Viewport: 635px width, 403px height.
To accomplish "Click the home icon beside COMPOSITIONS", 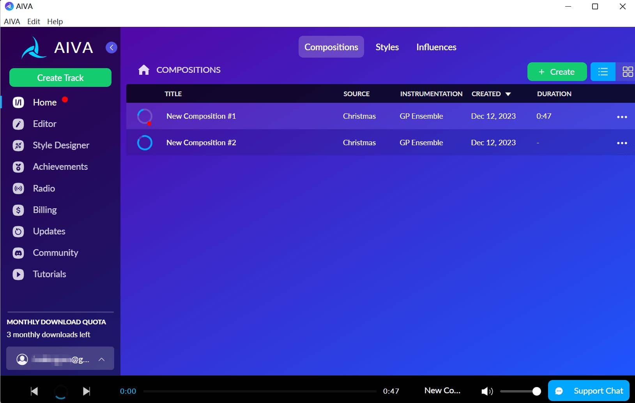I will pyautogui.click(x=144, y=70).
